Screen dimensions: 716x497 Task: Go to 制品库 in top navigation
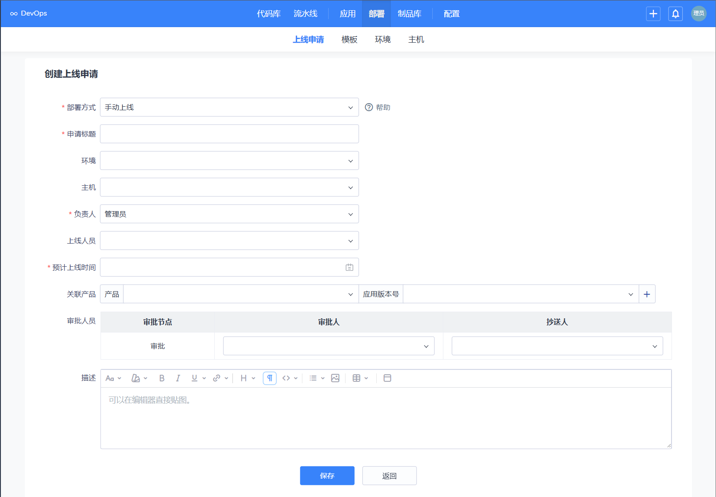click(x=410, y=14)
